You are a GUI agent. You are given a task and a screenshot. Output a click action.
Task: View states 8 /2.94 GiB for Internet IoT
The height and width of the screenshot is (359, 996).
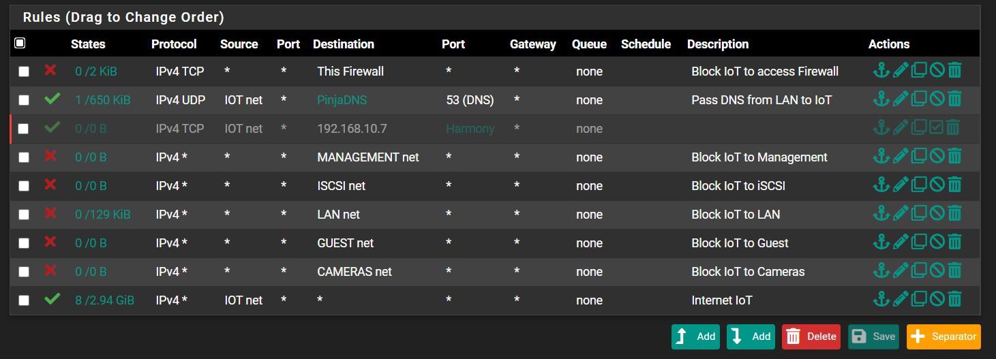coord(104,300)
